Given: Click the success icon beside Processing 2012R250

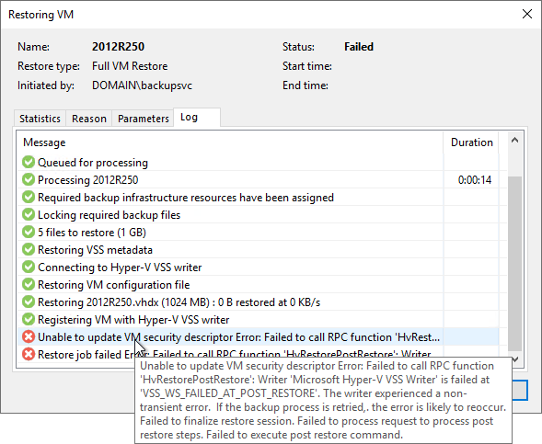Looking at the screenshot, I should pos(29,179).
